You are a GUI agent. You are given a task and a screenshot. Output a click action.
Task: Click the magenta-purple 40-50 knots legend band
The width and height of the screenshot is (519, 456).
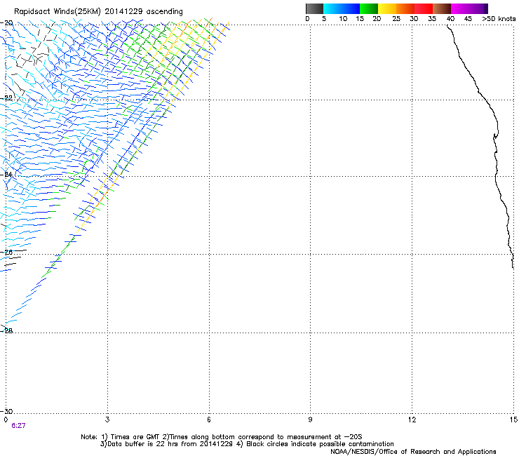(469, 8)
